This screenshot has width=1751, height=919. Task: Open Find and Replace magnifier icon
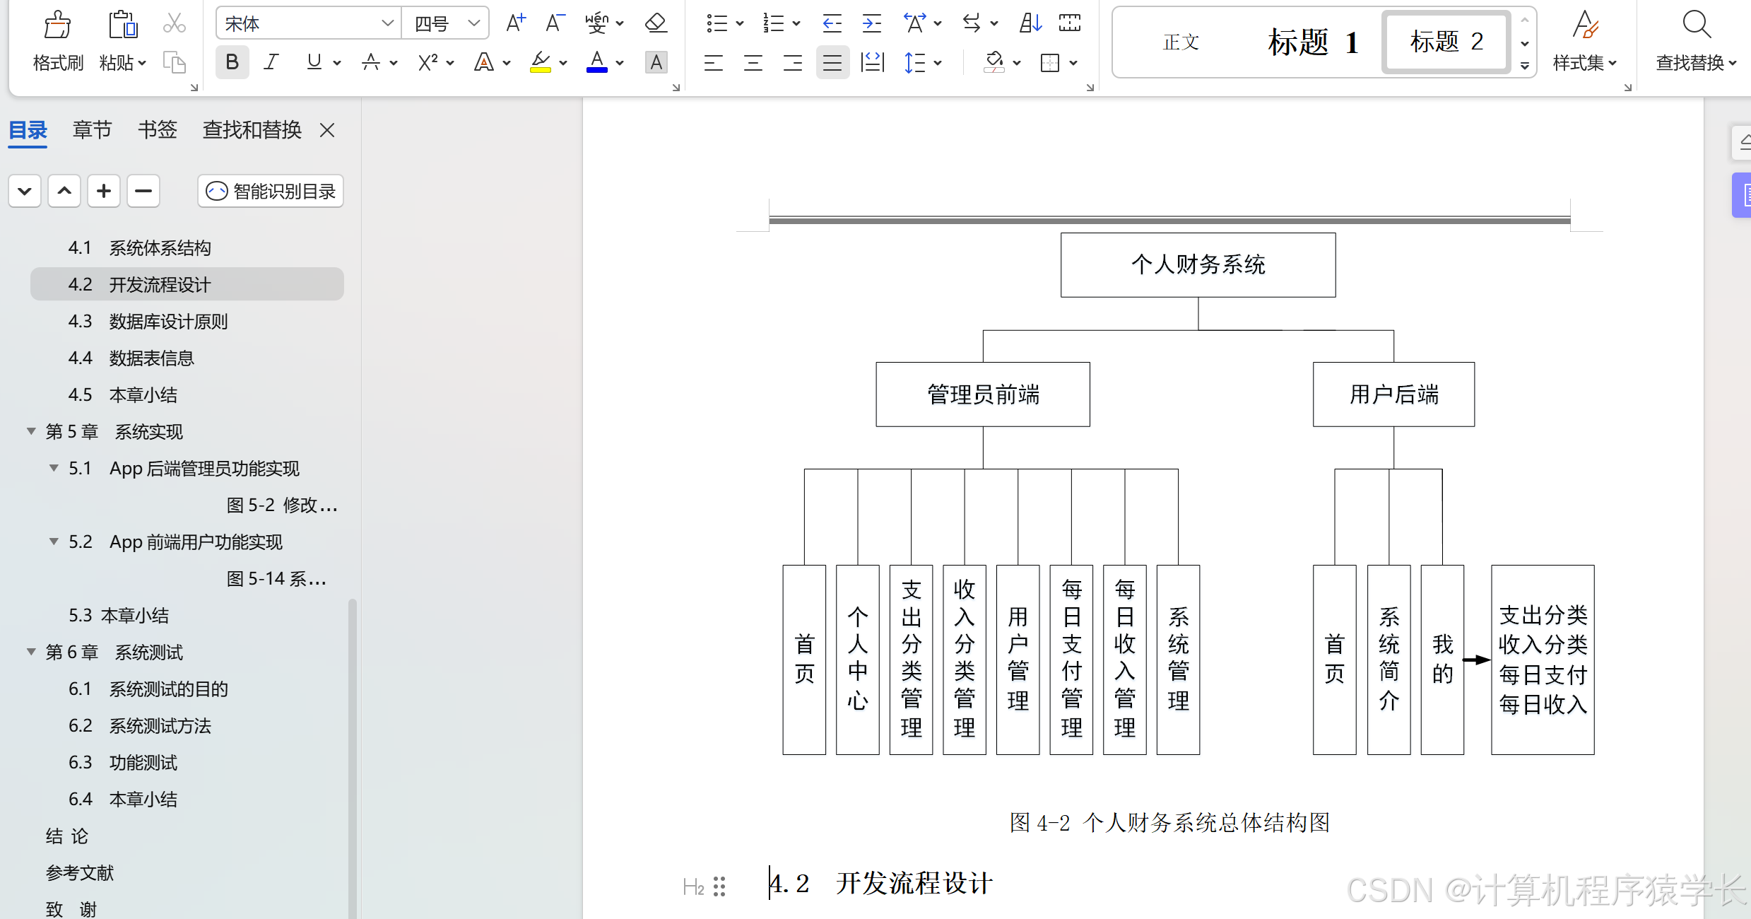coord(1696,25)
